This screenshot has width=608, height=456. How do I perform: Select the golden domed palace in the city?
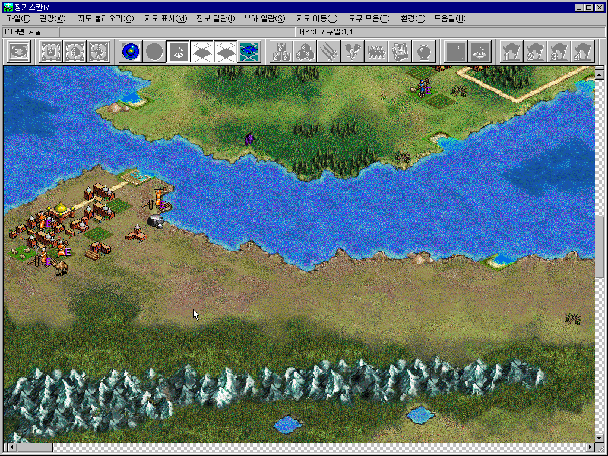point(61,212)
